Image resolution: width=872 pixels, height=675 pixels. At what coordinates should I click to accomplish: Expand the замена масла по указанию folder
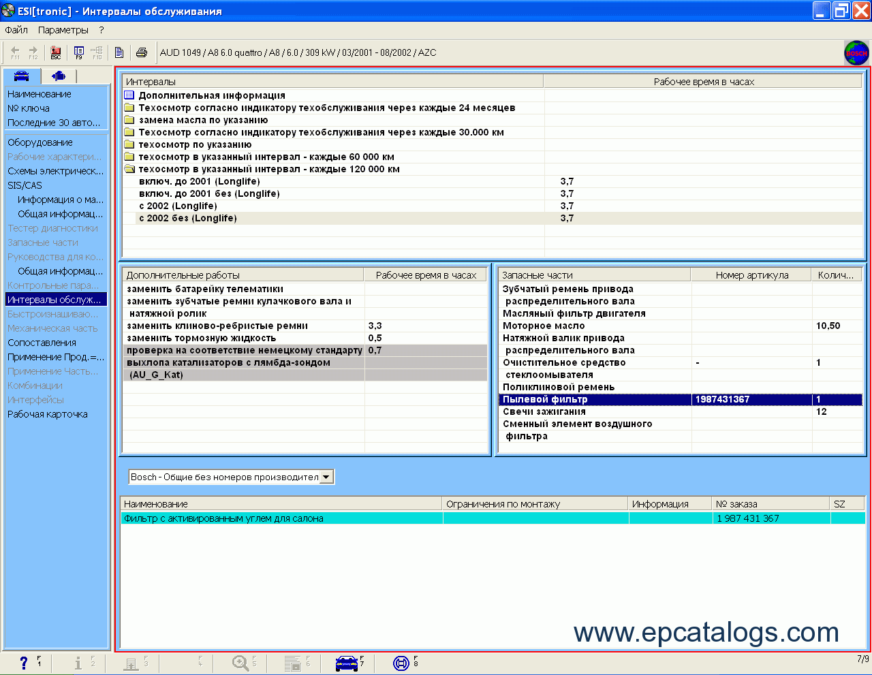[x=129, y=120]
